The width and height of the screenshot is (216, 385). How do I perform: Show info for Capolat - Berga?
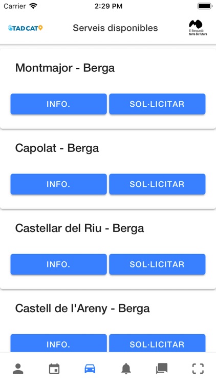tap(58, 184)
